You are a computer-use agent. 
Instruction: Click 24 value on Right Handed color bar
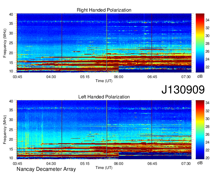[x=207, y=59]
